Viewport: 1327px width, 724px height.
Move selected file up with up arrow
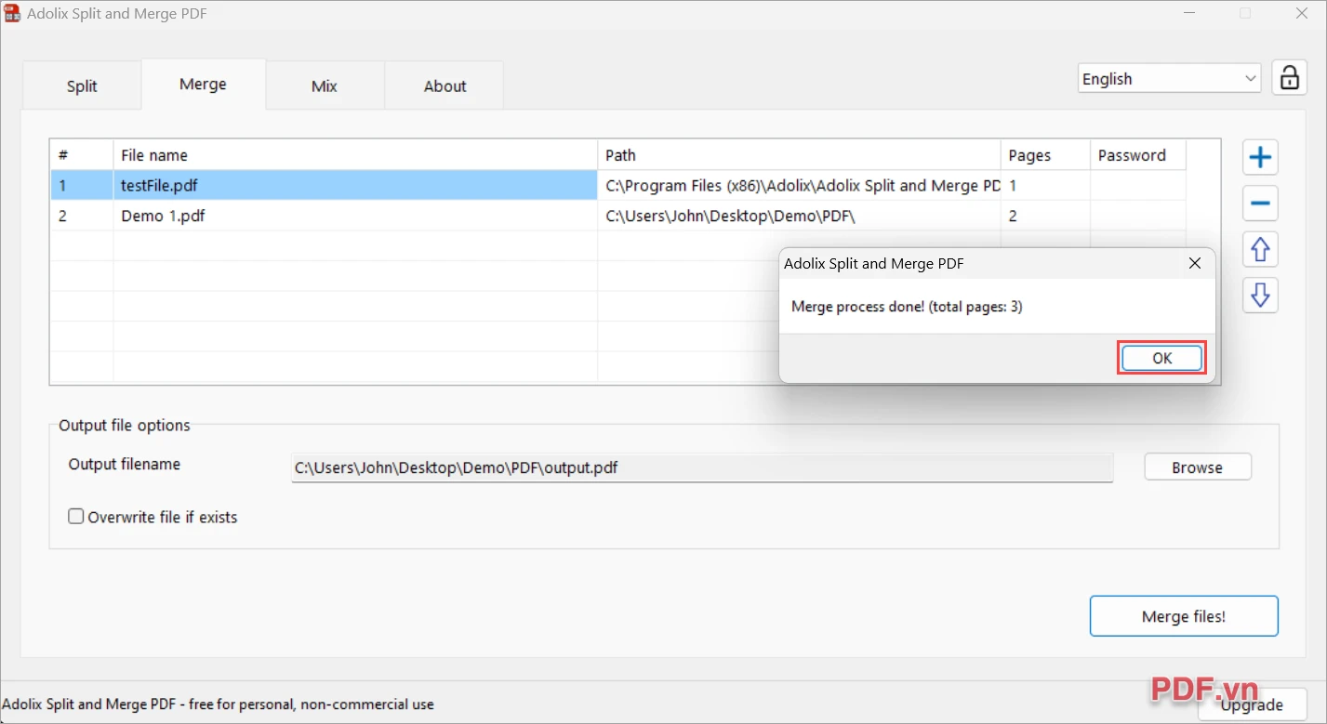pos(1260,249)
